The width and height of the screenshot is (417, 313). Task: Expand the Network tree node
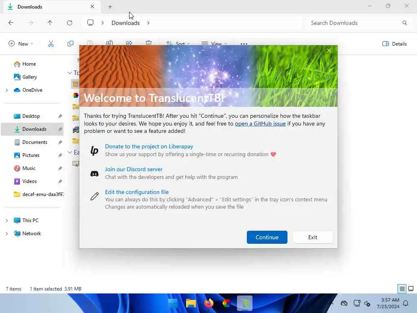[x=7, y=234]
